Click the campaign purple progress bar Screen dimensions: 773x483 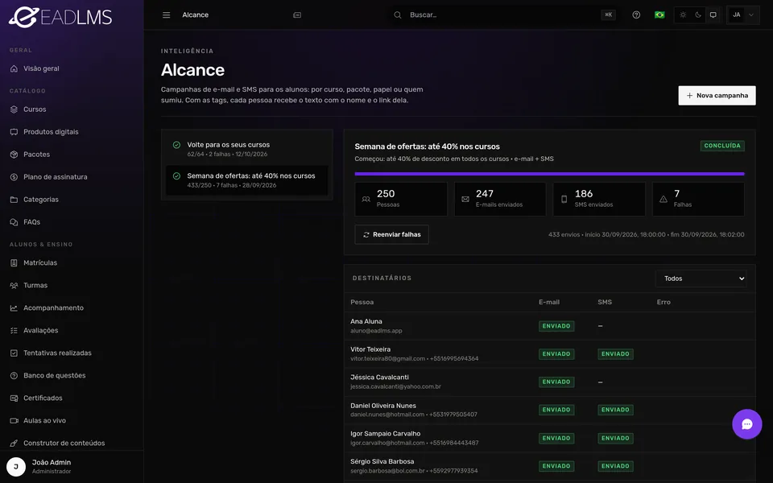click(549, 174)
